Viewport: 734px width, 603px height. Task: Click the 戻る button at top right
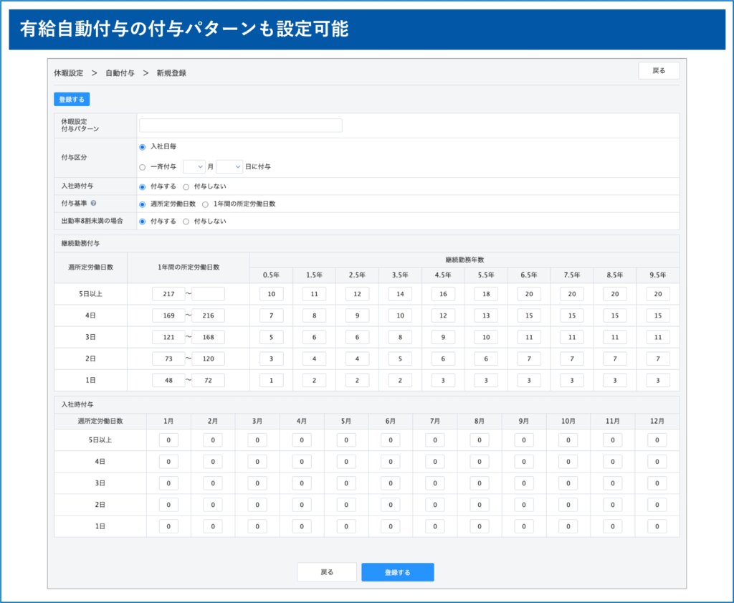click(658, 71)
